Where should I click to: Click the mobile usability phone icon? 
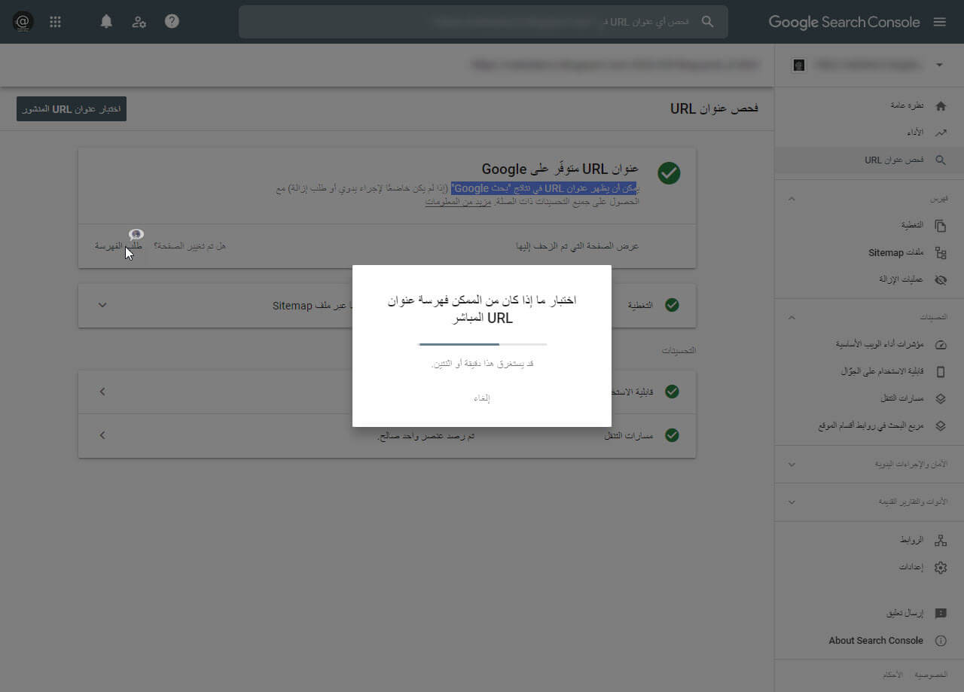click(941, 372)
